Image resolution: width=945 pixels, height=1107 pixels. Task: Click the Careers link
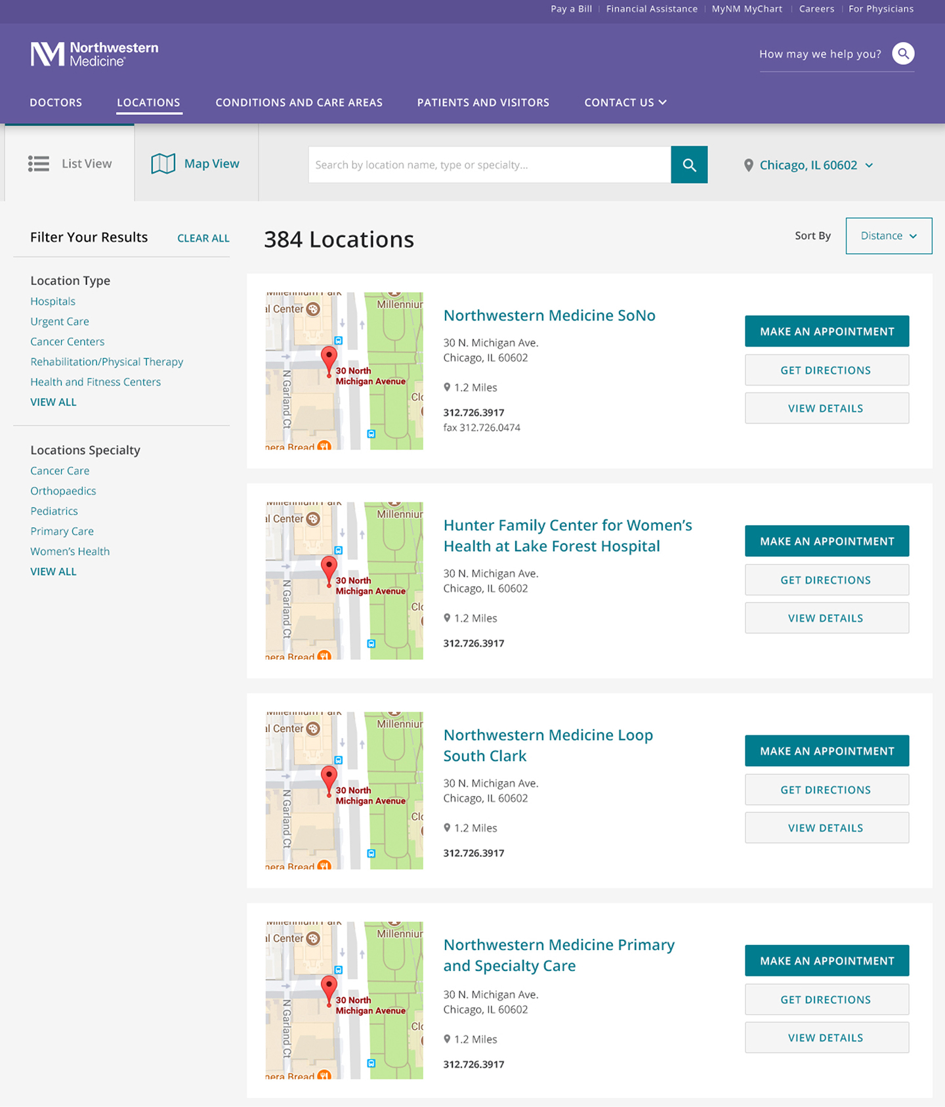click(816, 9)
